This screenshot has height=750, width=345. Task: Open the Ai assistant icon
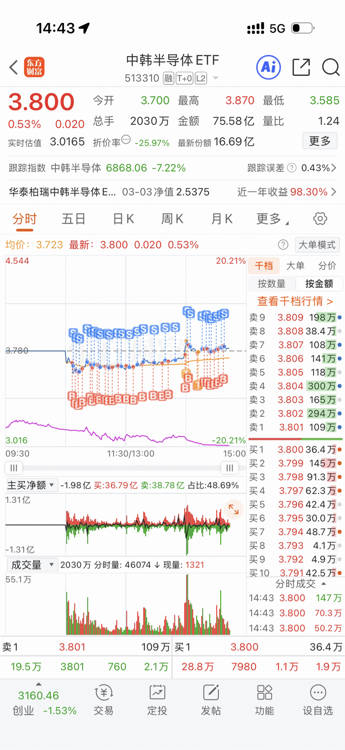(x=269, y=67)
